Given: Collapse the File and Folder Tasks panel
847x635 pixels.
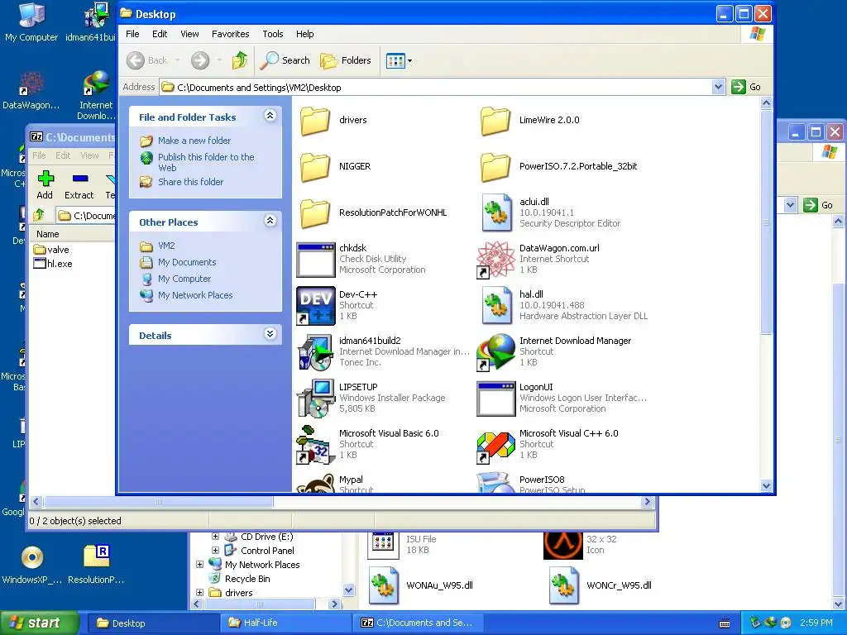Looking at the screenshot, I should [270, 116].
